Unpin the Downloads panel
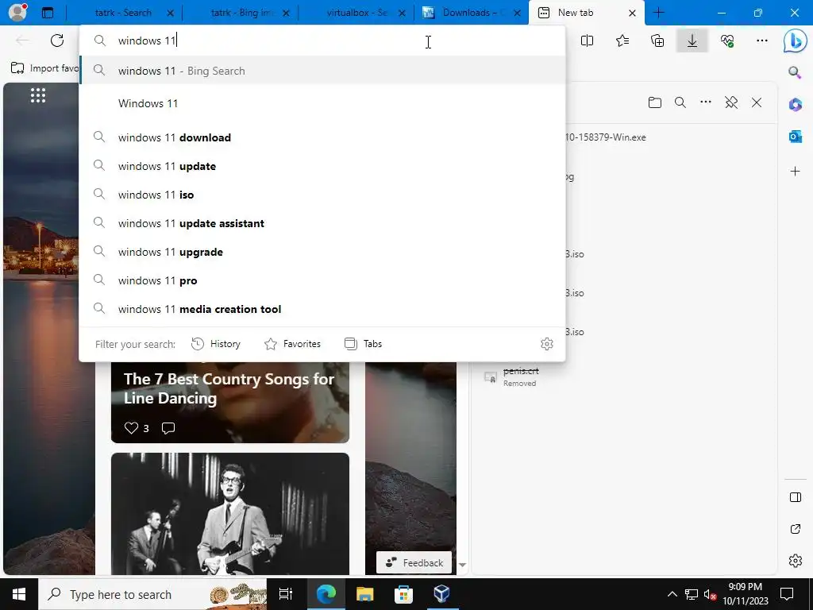 [731, 102]
